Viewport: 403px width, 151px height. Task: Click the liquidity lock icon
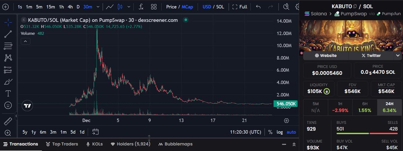pos(326,91)
